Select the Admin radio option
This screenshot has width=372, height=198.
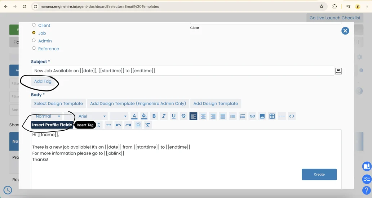point(34,40)
